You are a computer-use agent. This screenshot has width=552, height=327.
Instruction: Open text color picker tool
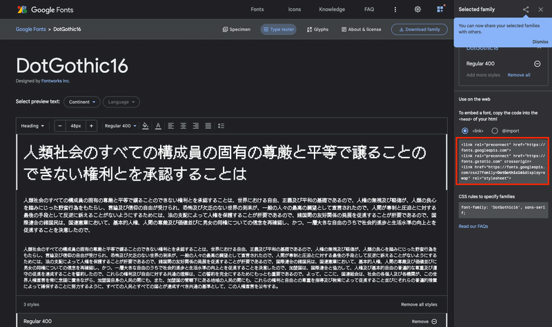(x=158, y=126)
